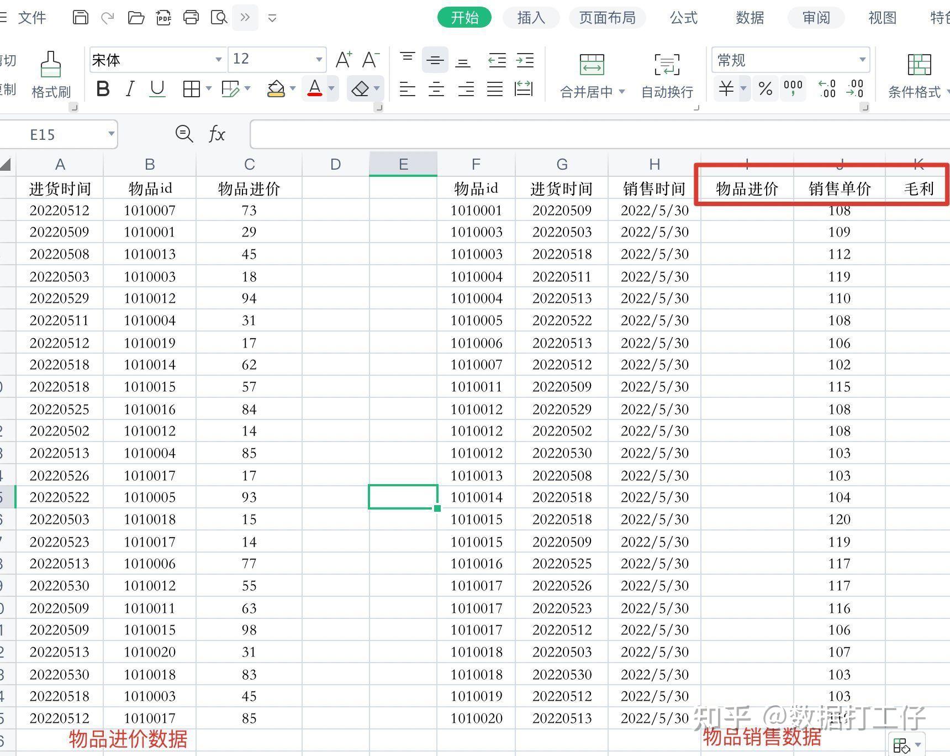Align text left

(x=408, y=88)
